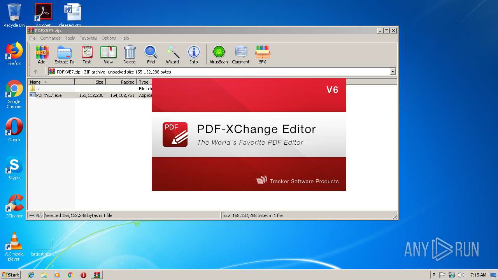Open Recycle Bin desktop icon
Screen dimensions: 498x280
(14, 16)
